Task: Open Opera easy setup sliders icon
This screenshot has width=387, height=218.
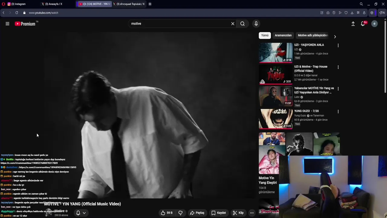Action: 358,13
